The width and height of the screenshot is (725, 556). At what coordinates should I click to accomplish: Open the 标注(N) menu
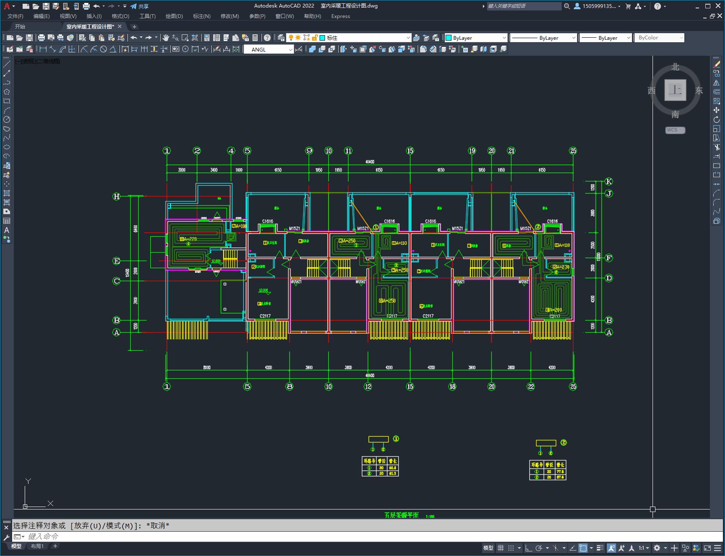[x=201, y=16]
